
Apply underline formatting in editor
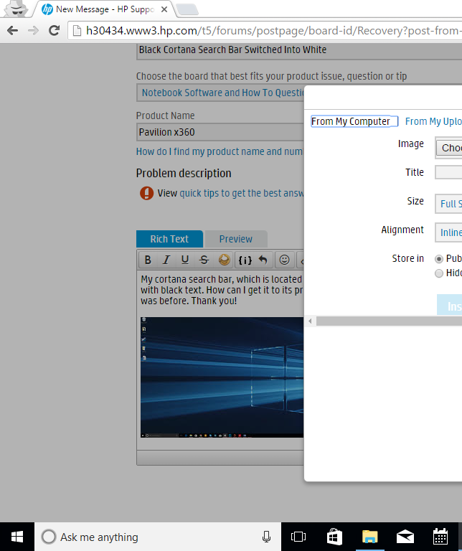pyautogui.click(x=185, y=260)
